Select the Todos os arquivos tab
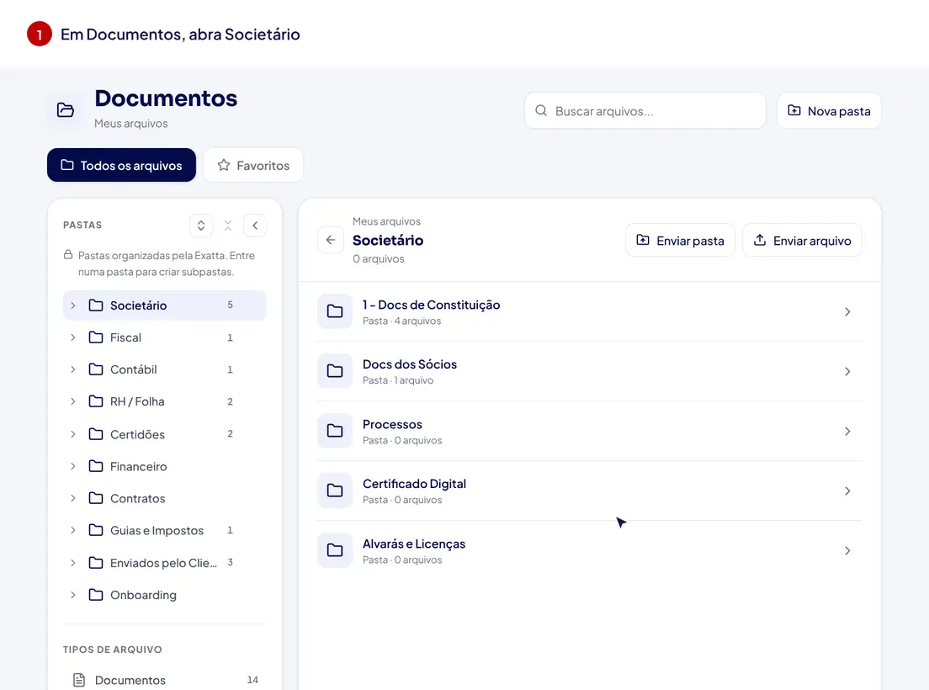The image size is (929, 690). pyautogui.click(x=121, y=165)
